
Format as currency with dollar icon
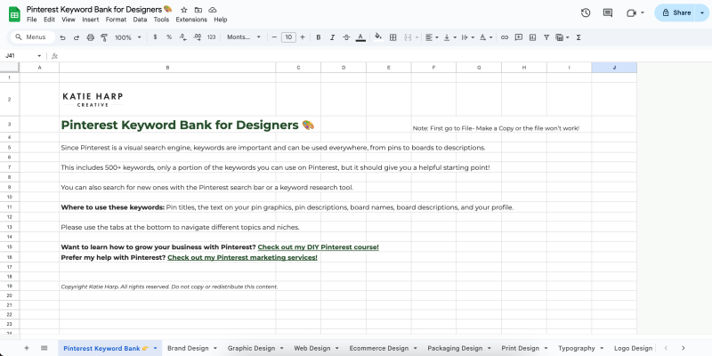pyautogui.click(x=155, y=37)
